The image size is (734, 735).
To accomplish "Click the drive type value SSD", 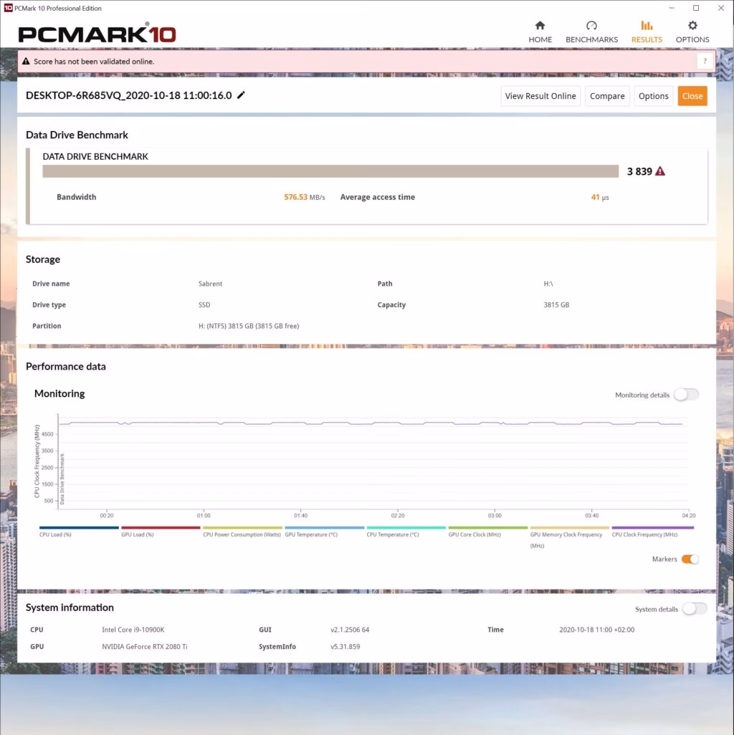I will (x=204, y=304).
